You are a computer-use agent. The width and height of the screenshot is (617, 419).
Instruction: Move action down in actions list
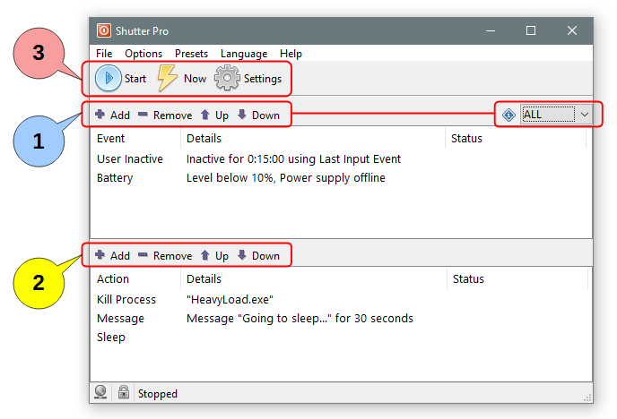pos(258,255)
